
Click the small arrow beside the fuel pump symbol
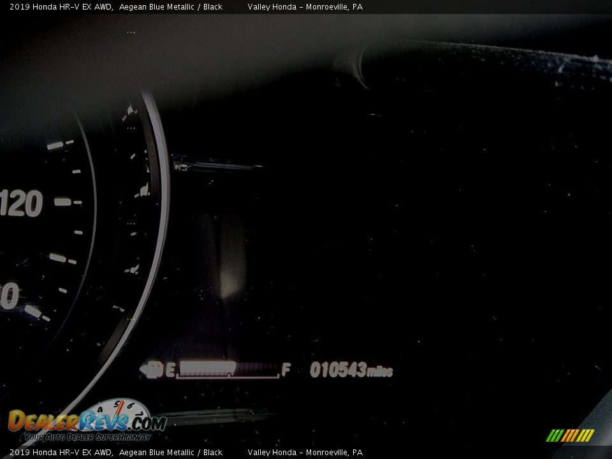[x=144, y=368]
